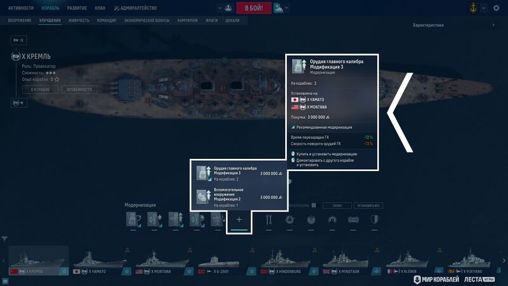Image resolution: width=508 pixels, height=286 pixels.
Task: Toggle the автопокупка checkbox
Action: point(314,205)
